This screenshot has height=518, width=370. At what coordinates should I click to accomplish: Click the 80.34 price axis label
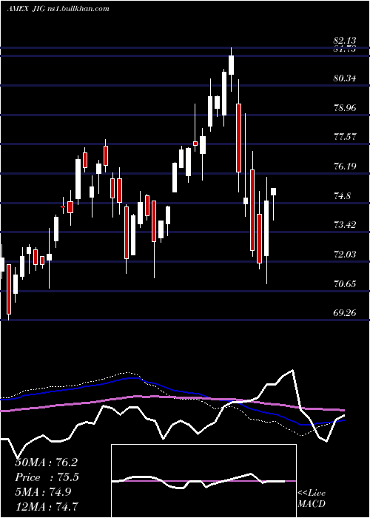pyautogui.click(x=345, y=78)
